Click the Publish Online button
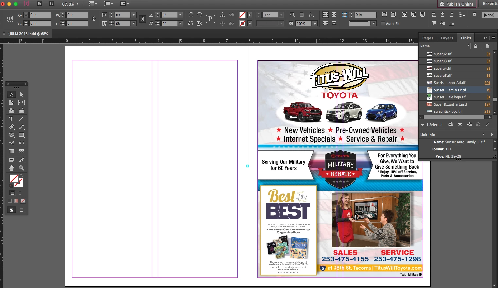The image size is (498, 288). (x=456, y=4)
